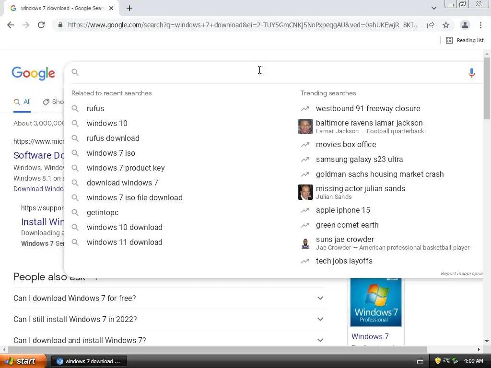Open the Windows start menu

[x=23, y=361]
